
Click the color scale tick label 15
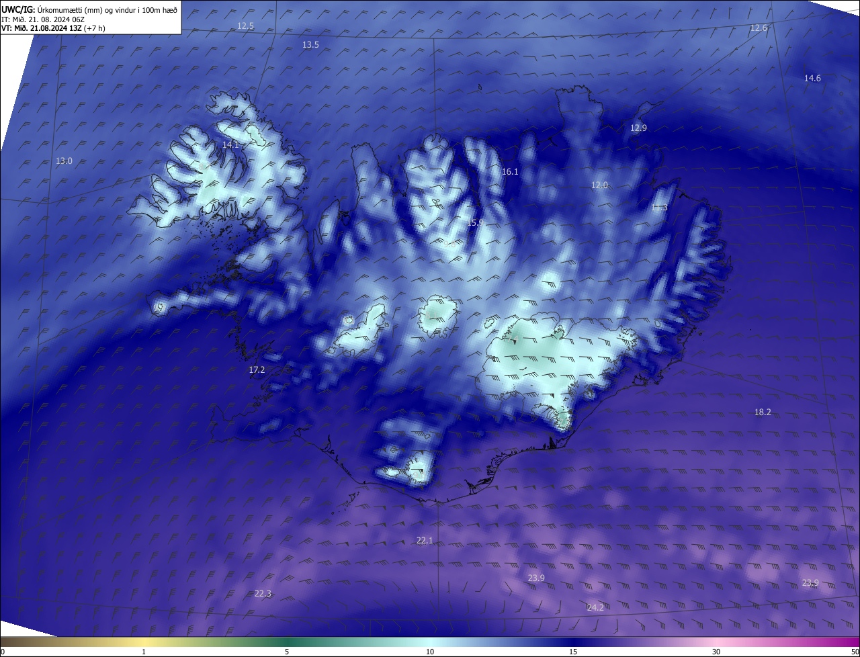573,652
